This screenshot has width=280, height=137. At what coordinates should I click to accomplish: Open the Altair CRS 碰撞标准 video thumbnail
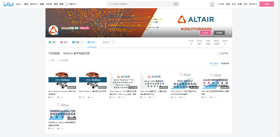coord(154,80)
